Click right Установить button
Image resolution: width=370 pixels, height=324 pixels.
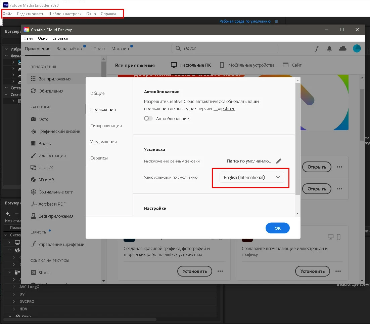(x=313, y=271)
